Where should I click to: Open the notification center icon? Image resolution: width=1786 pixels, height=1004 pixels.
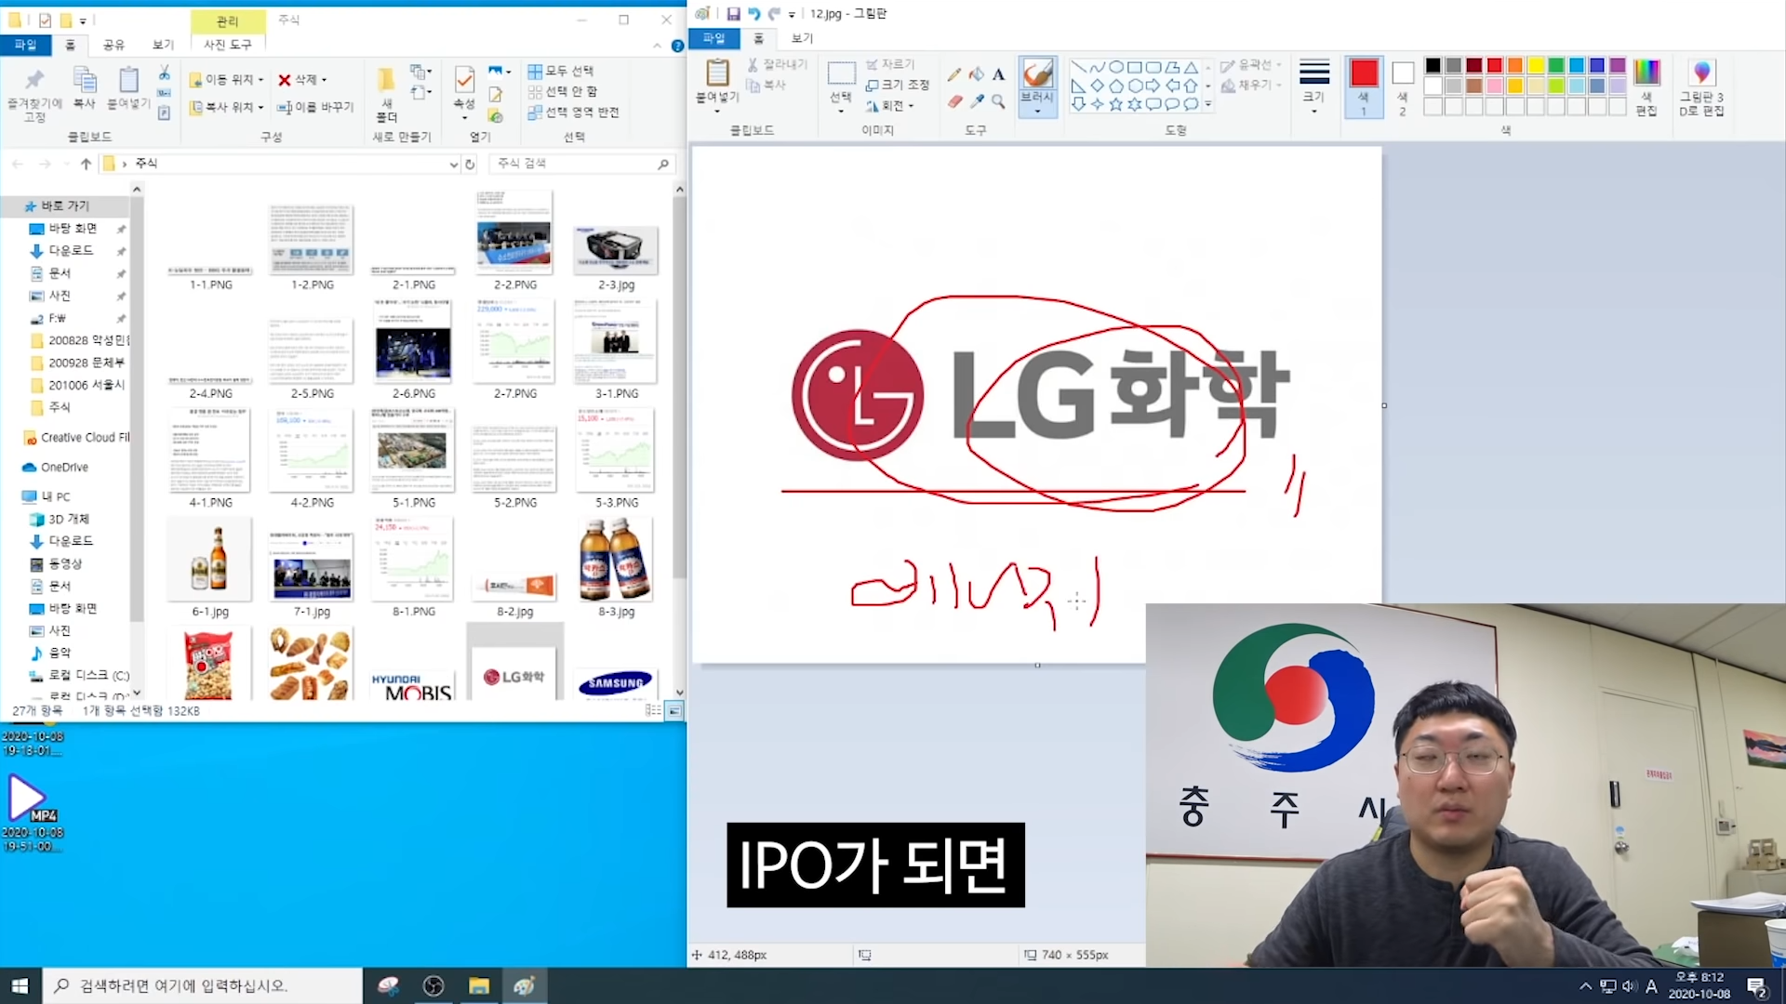tap(1756, 986)
